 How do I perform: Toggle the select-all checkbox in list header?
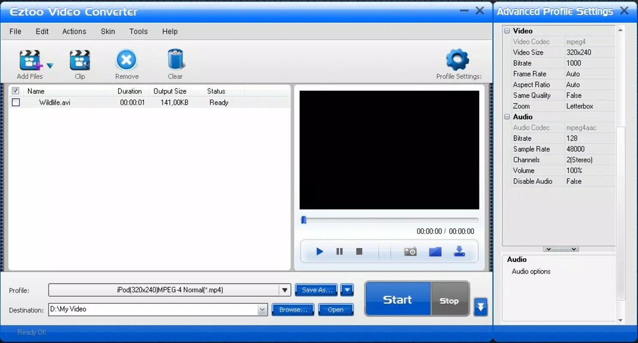pyautogui.click(x=15, y=91)
